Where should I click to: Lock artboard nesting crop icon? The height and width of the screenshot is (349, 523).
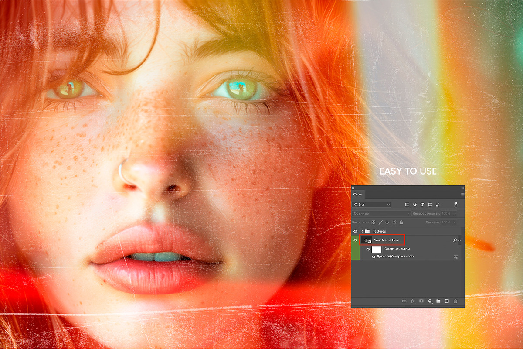pos(394,222)
